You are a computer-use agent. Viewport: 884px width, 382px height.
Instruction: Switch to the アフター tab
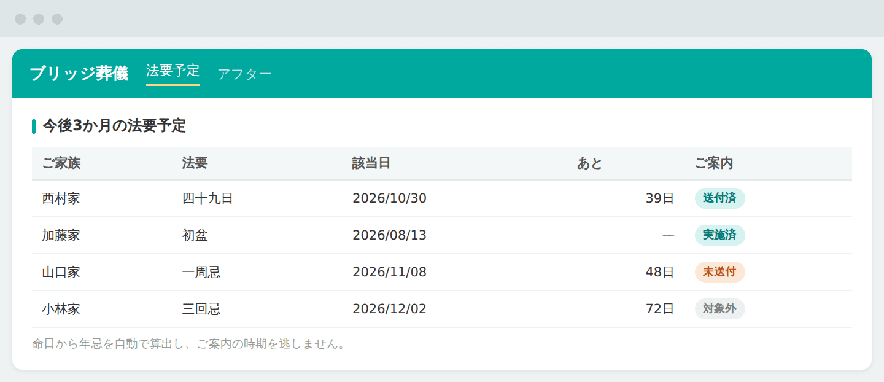(x=244, y=74)
